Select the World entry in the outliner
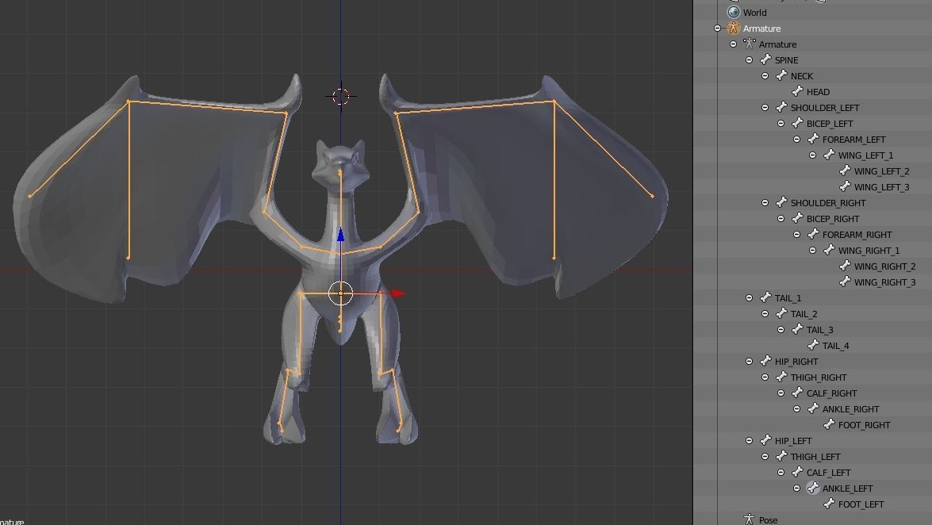This screenshot has width=932, height=525. (754, 13)
